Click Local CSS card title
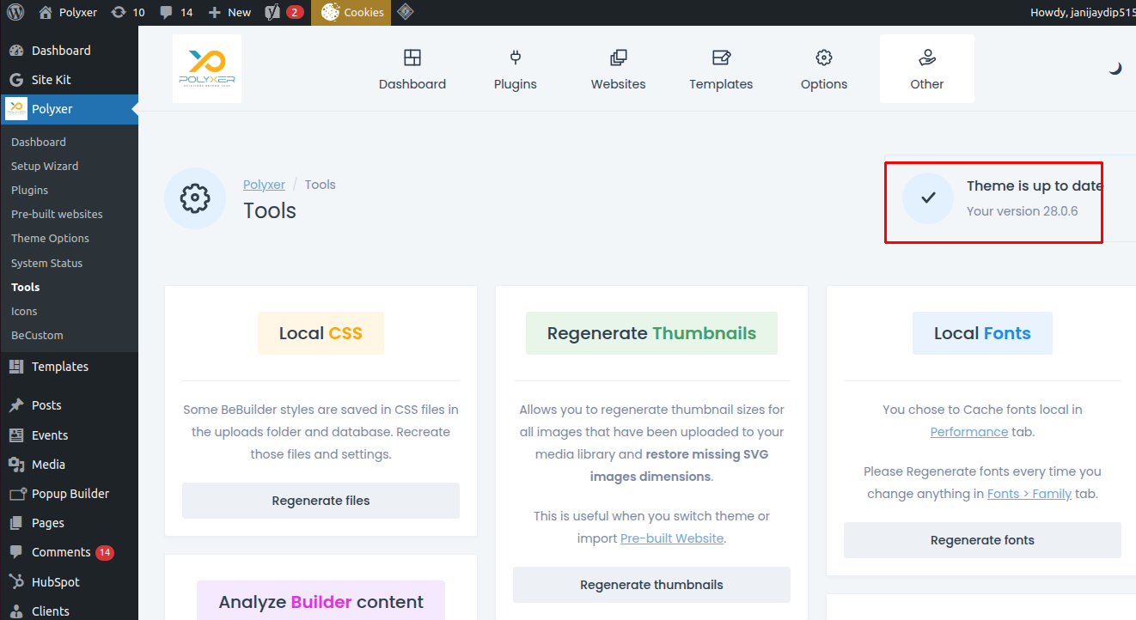 (321, 333)
